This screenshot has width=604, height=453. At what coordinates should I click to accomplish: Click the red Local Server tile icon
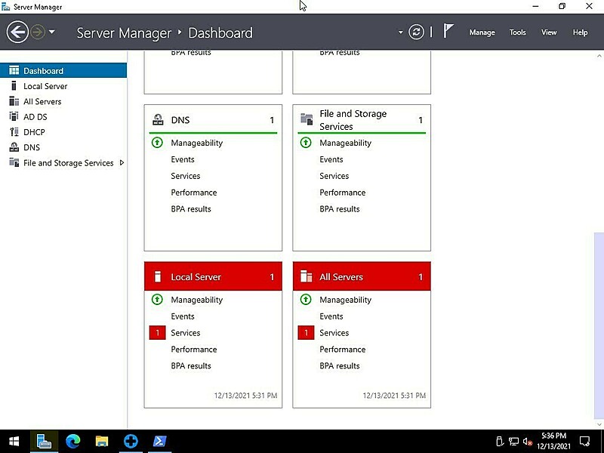(158, 276)
